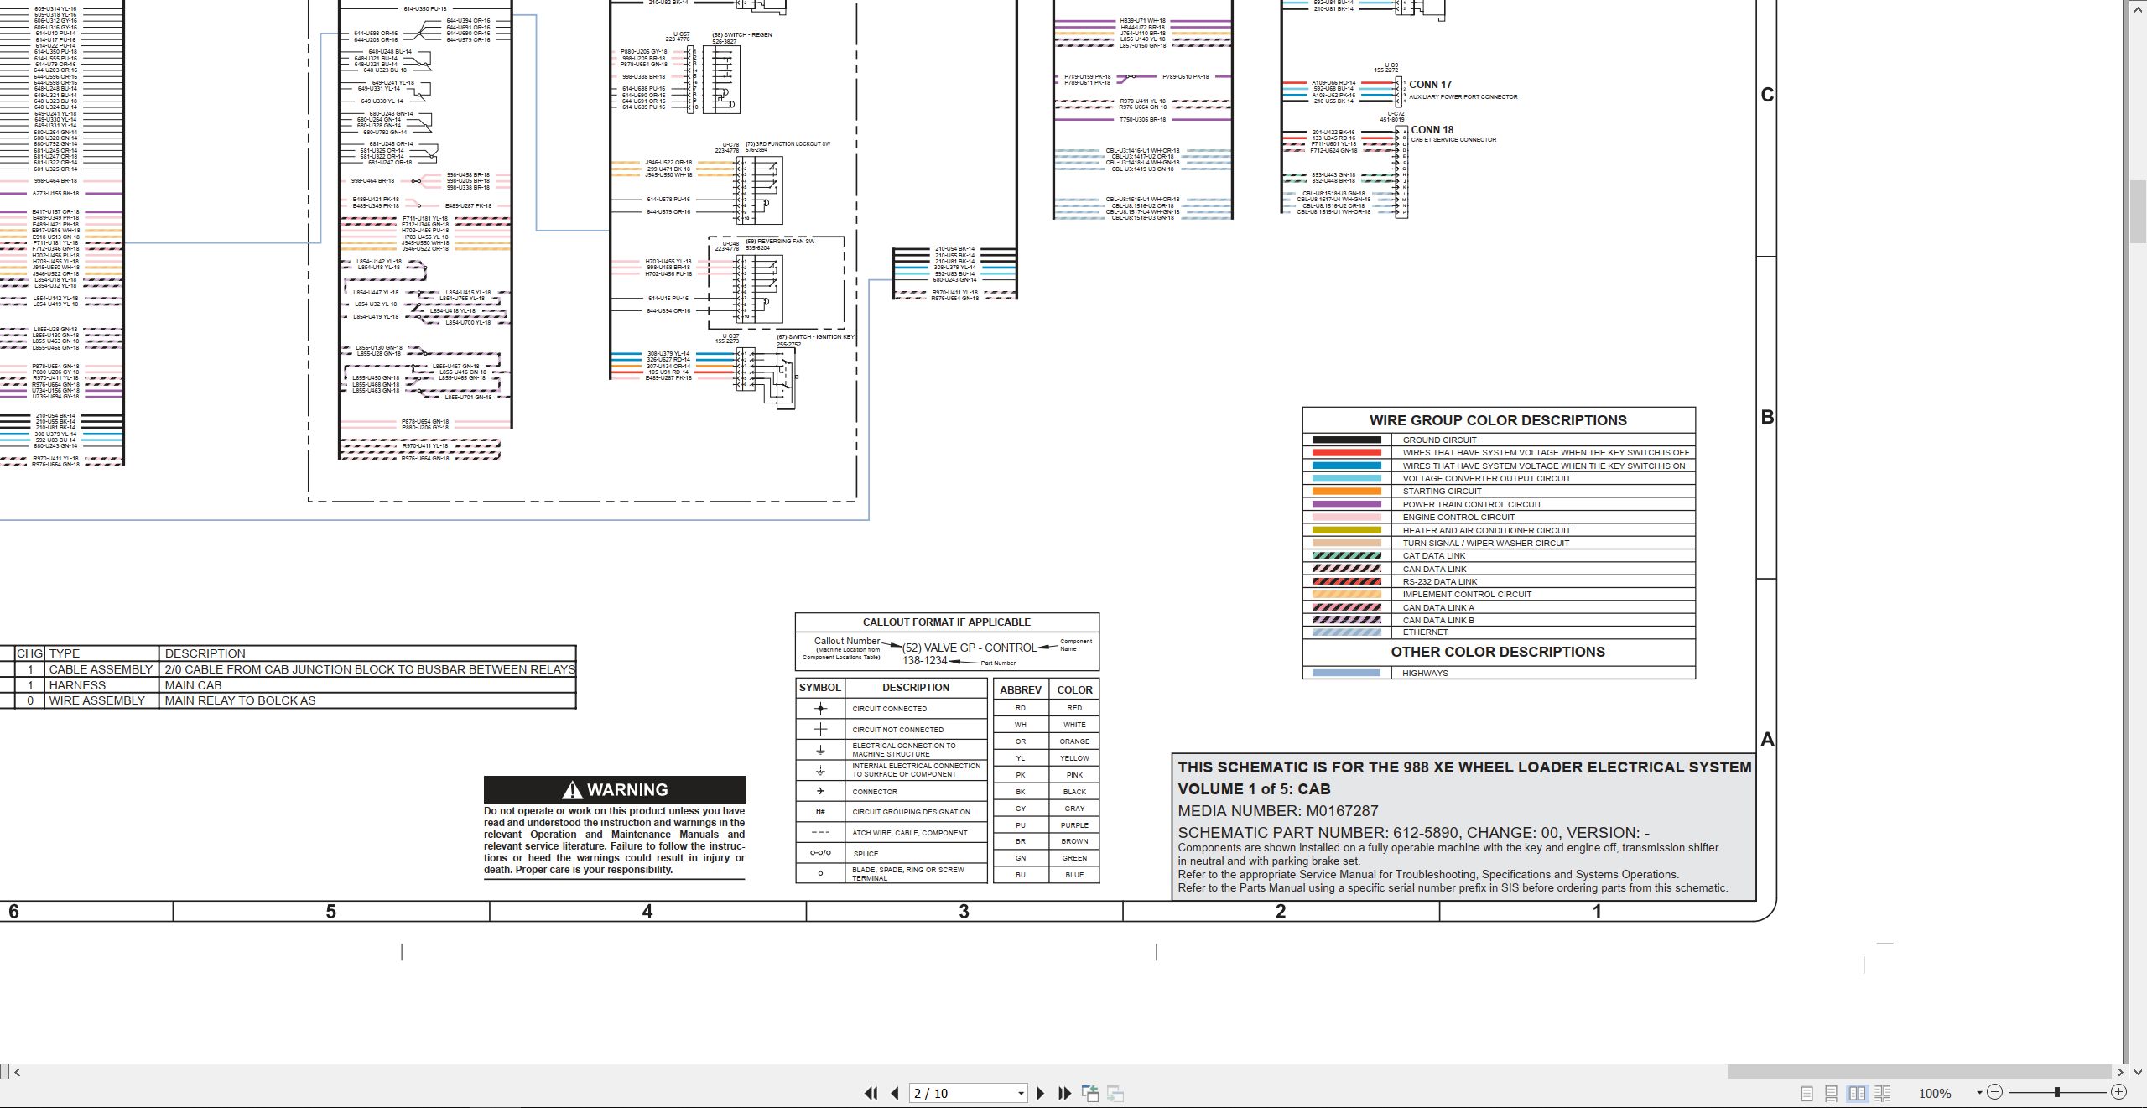This screenshot has height=1108, width=2147.
Task: Switch to continuous page layout
Action: coord(1832,1093)
